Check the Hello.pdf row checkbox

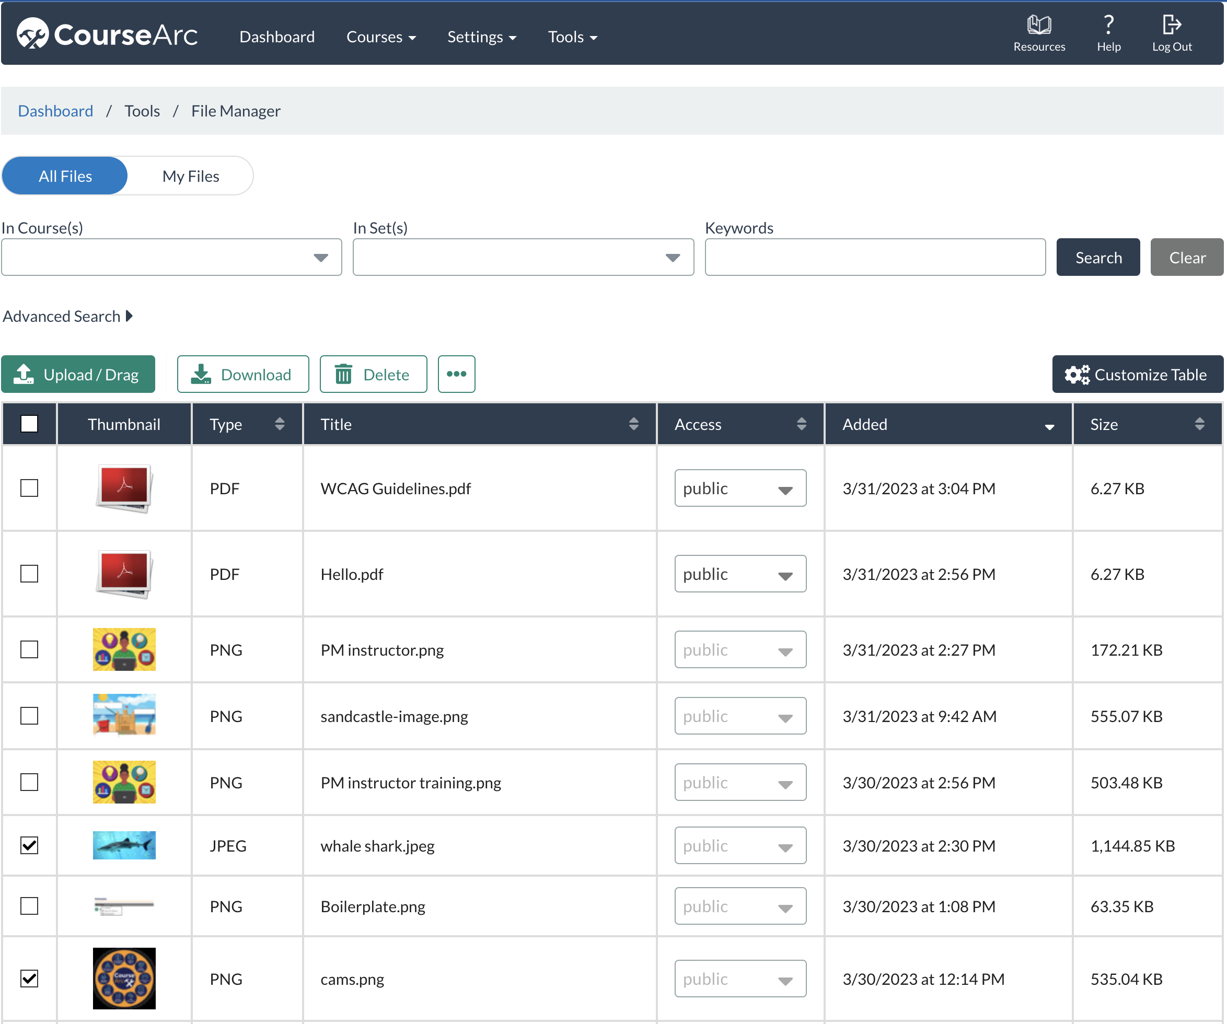[29, 574]
